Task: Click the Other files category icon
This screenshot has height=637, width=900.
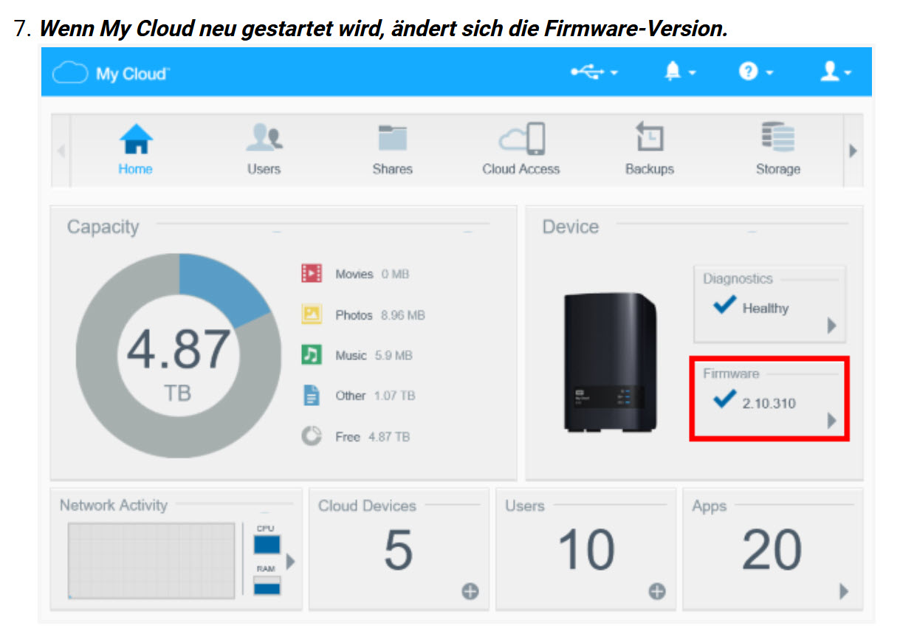Action: coord(312,396)
